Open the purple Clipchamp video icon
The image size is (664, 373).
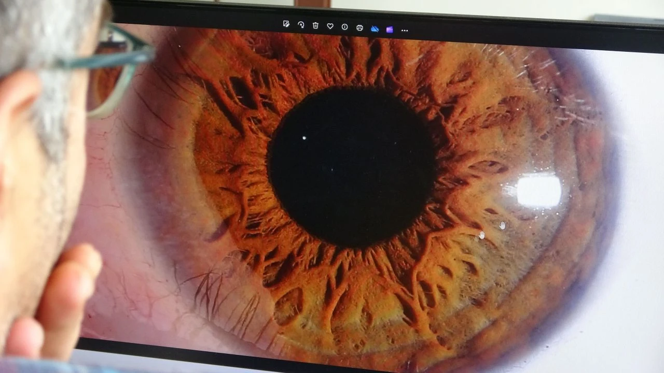point(390,30)
